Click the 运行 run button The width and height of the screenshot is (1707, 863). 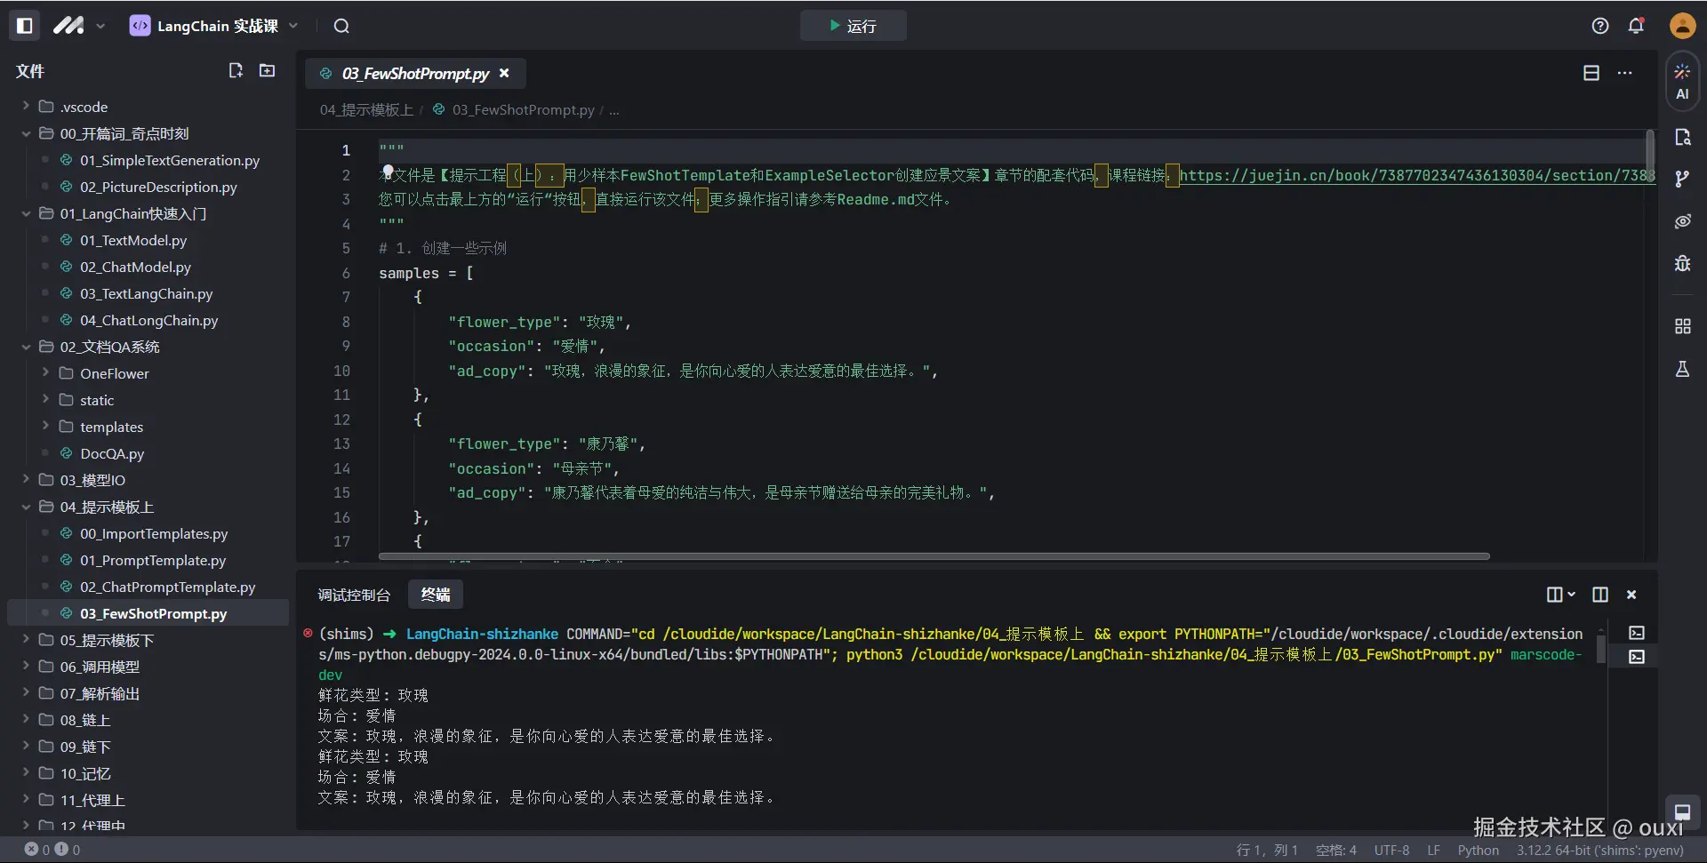tap(853, 26)
